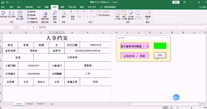Viewport: 207px width, 109px height.
Task: Click the green counter box in prompt window
Action: [160, 46]
